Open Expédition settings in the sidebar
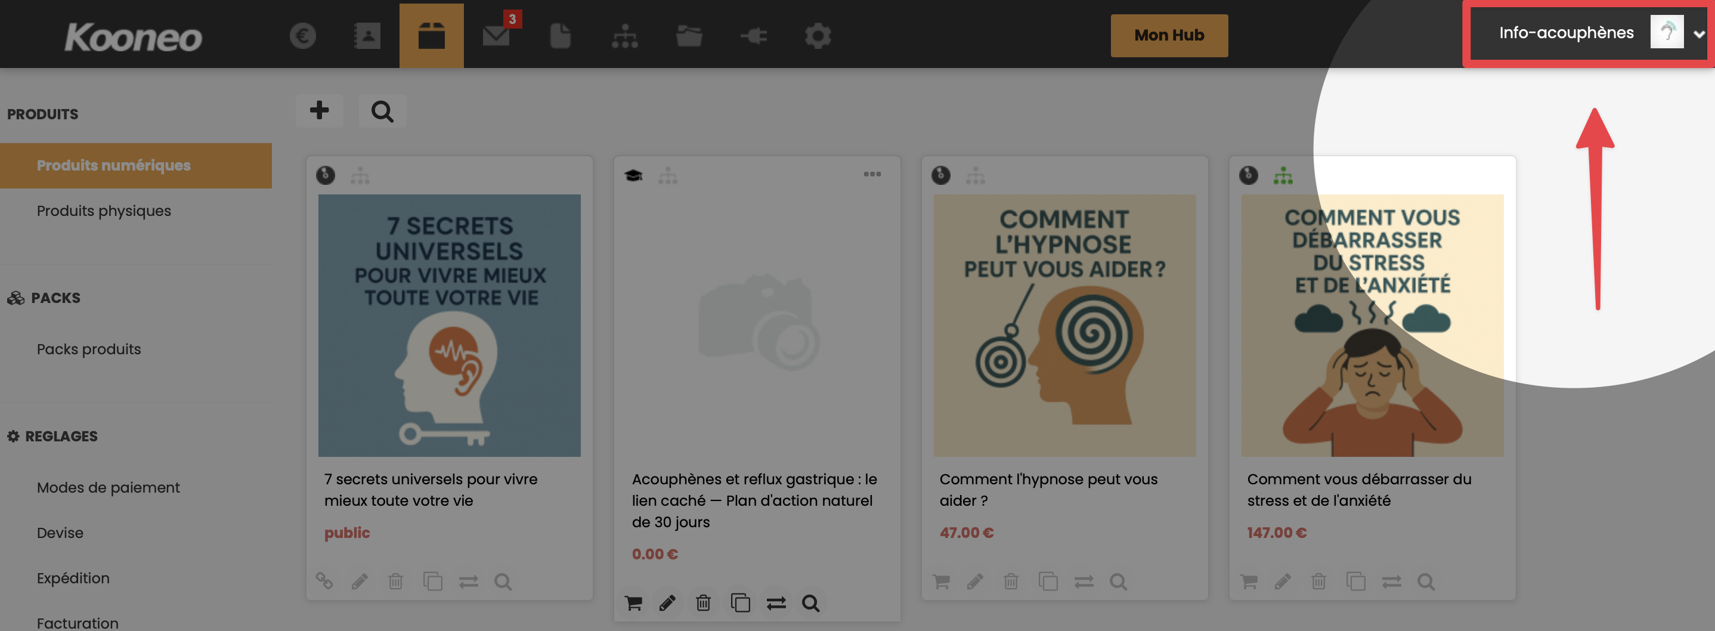 (73, 578)
